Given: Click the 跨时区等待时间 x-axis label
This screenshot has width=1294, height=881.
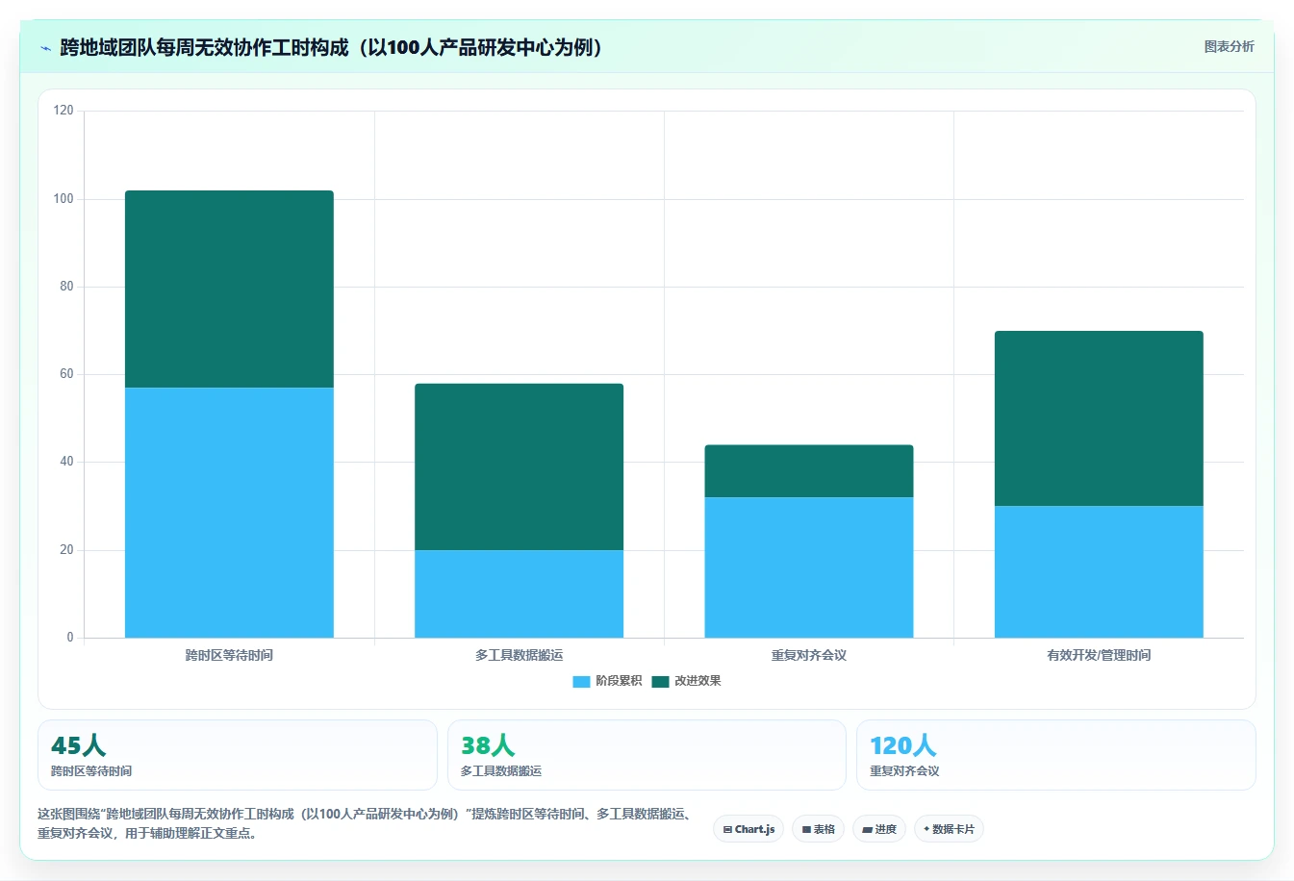Looking at the screenshot, I should pos(229,655).
